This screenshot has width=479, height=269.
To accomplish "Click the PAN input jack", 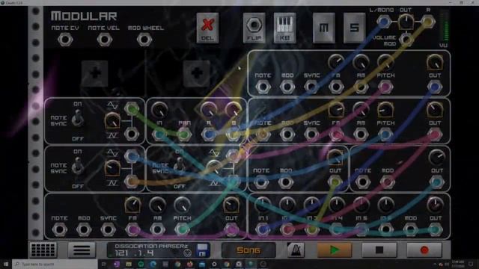I will (x=184, y=134).
